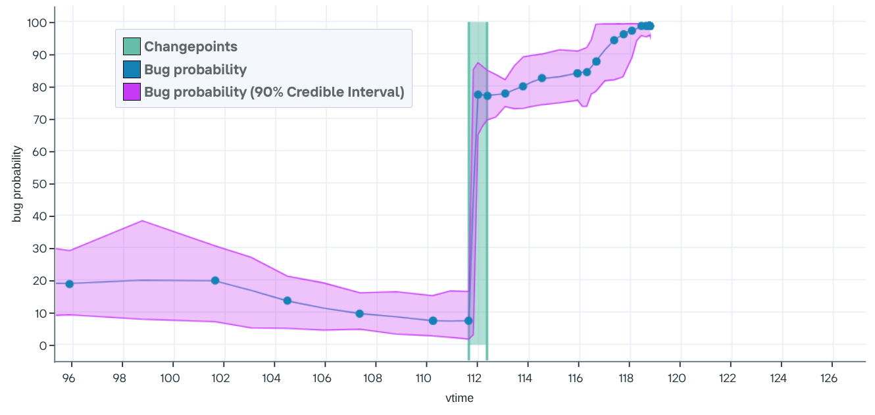Toggle the Changepoints series legend label

[191, 47]
